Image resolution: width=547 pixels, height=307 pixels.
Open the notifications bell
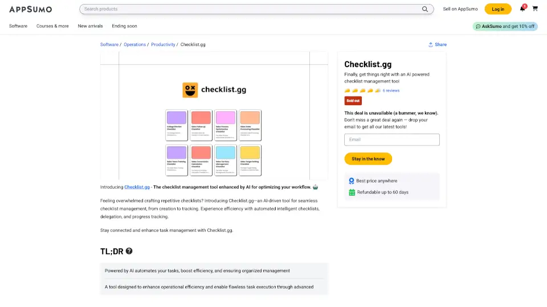click(x=522, y=9)
